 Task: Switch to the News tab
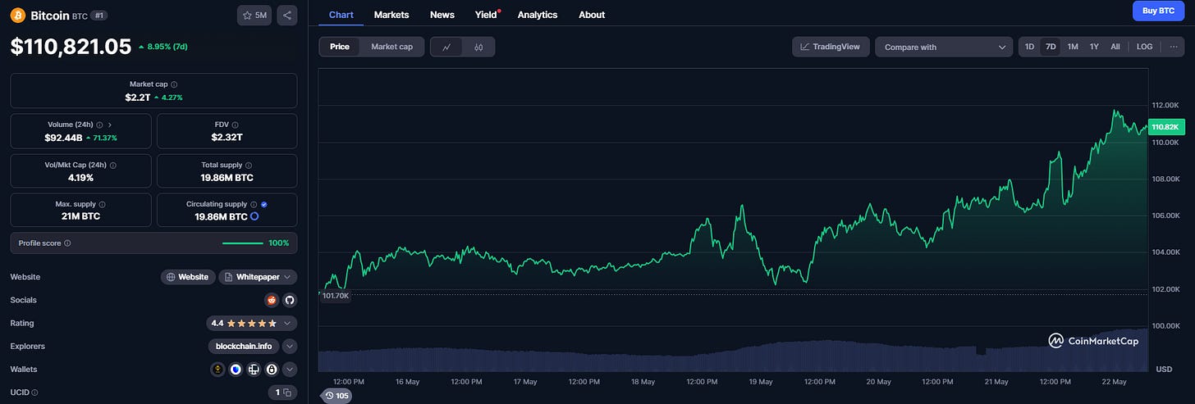(x=442, y=15)
